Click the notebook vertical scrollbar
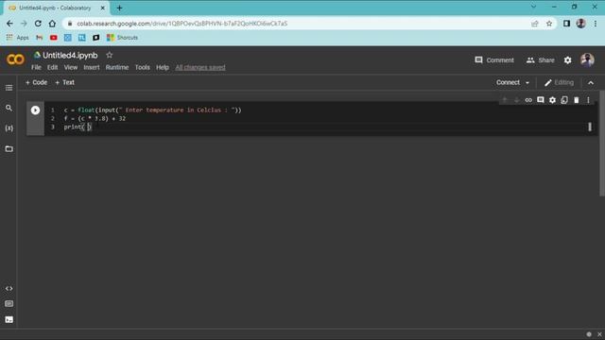This screenshot has width=605, height=340. coord(602,144)
